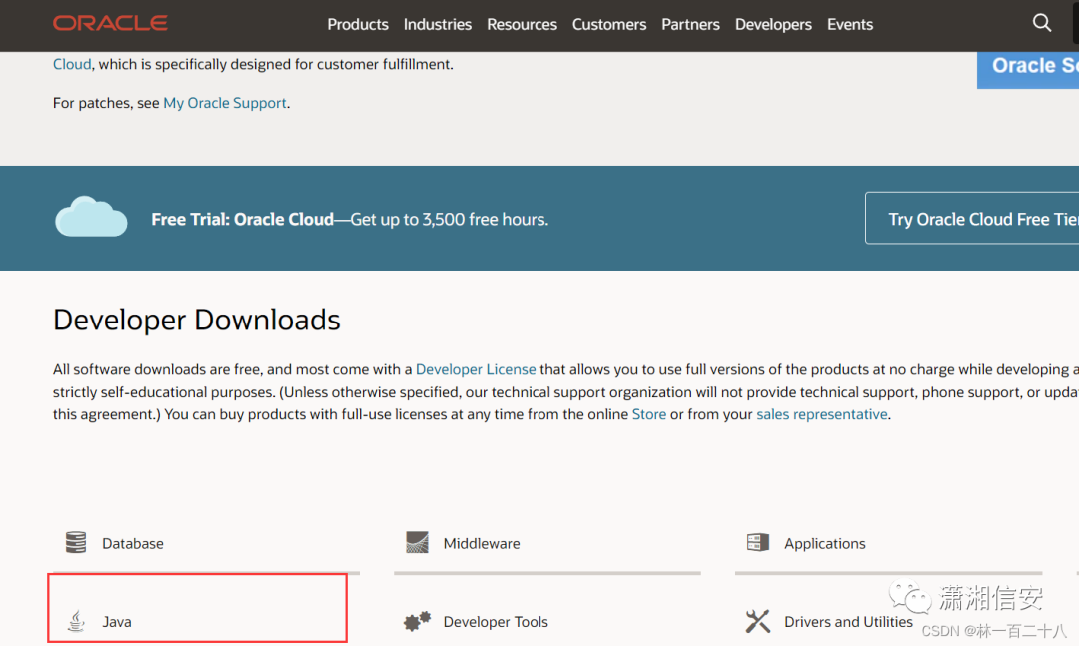Viewport: 1079px width, 646px height.
Task: Click the Applications category icon
Action: pyautogui.click(x=757, y=542)
